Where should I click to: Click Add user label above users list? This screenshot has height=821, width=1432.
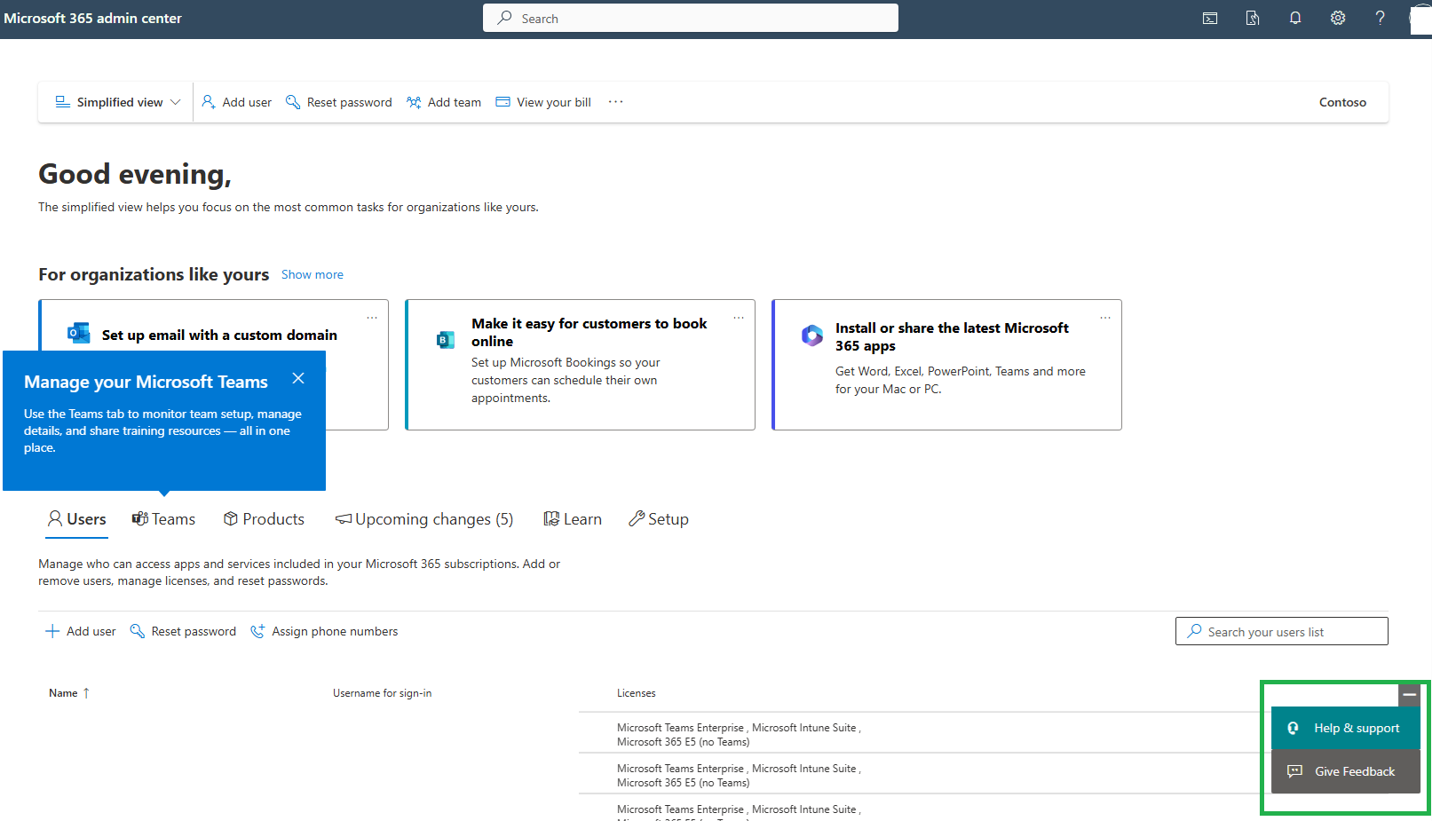(x=91, y=631)
